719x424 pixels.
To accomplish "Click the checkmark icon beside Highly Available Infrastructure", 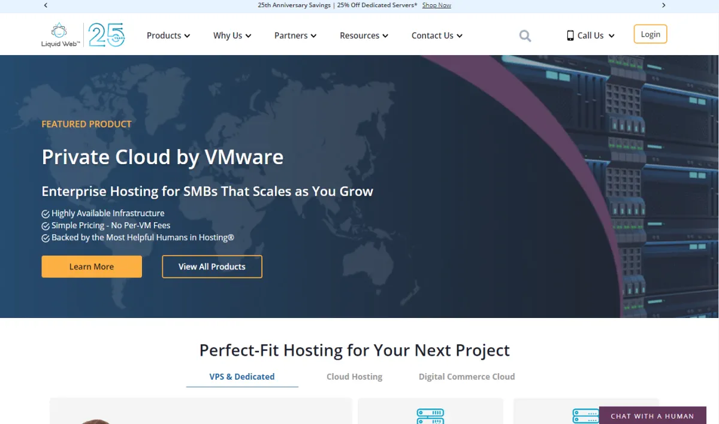I will tap(46, 213).
